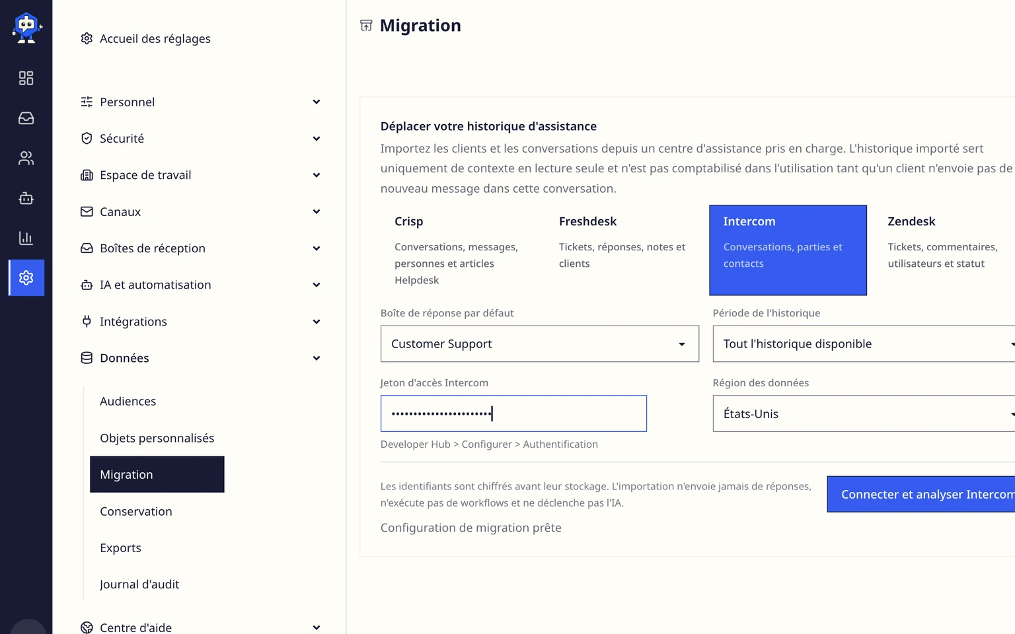Expand IA et automatisation section
The height and width of the screenshot is (634, 1015).
[200, 285]
